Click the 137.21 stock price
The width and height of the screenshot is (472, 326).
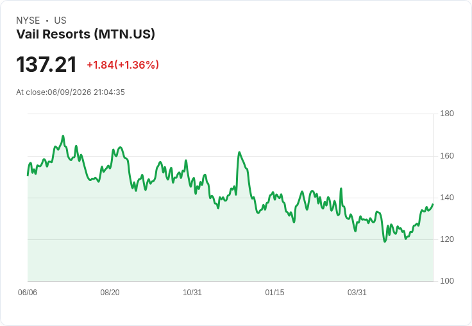click(46, 64)
